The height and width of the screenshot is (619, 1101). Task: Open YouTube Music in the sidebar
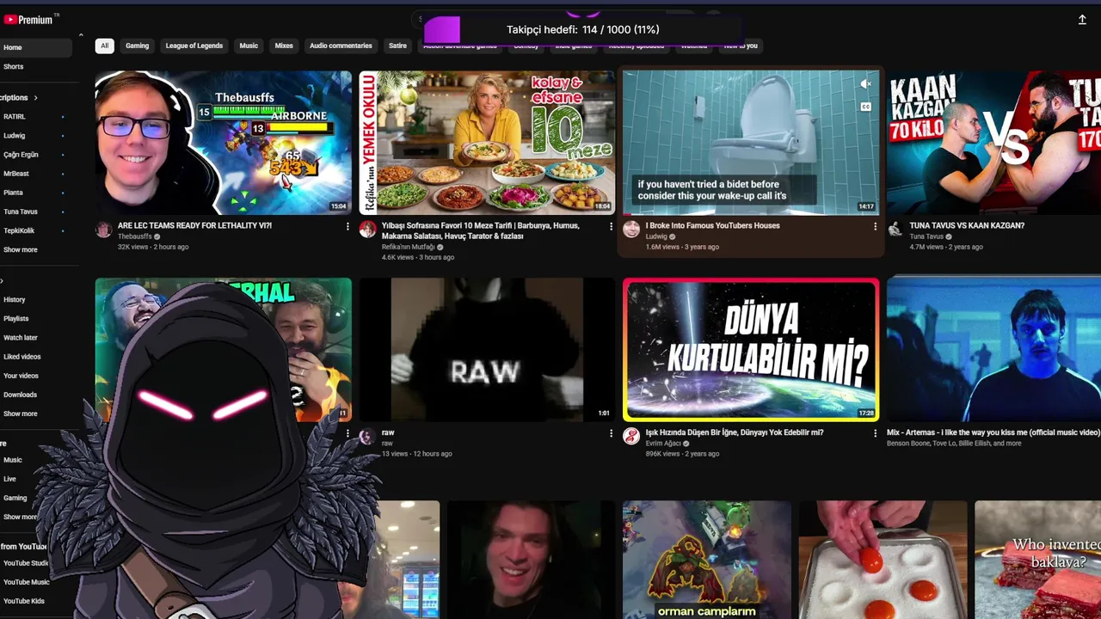click(x=26, y=582)
